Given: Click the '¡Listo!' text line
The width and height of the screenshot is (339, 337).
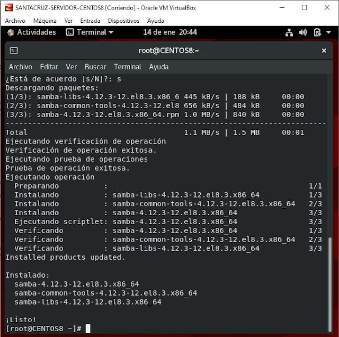Looking at the screenshot, I should pos(21,320).
